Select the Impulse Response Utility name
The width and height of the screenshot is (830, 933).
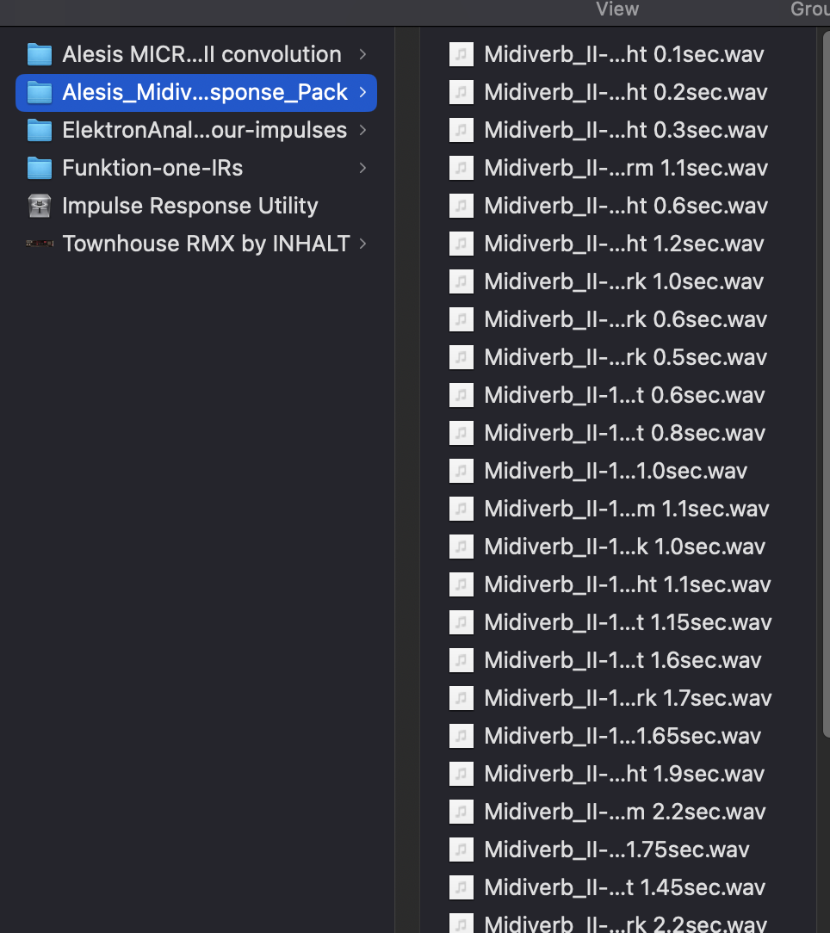[190, 206]
